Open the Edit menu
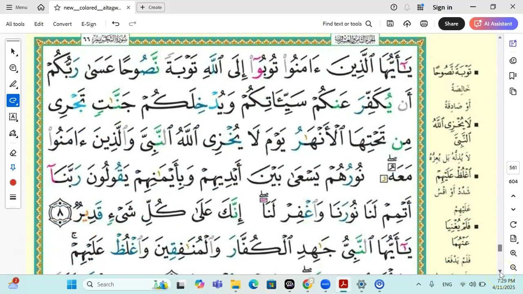Screen dimensions: 523x294 (x=39, y=24)
